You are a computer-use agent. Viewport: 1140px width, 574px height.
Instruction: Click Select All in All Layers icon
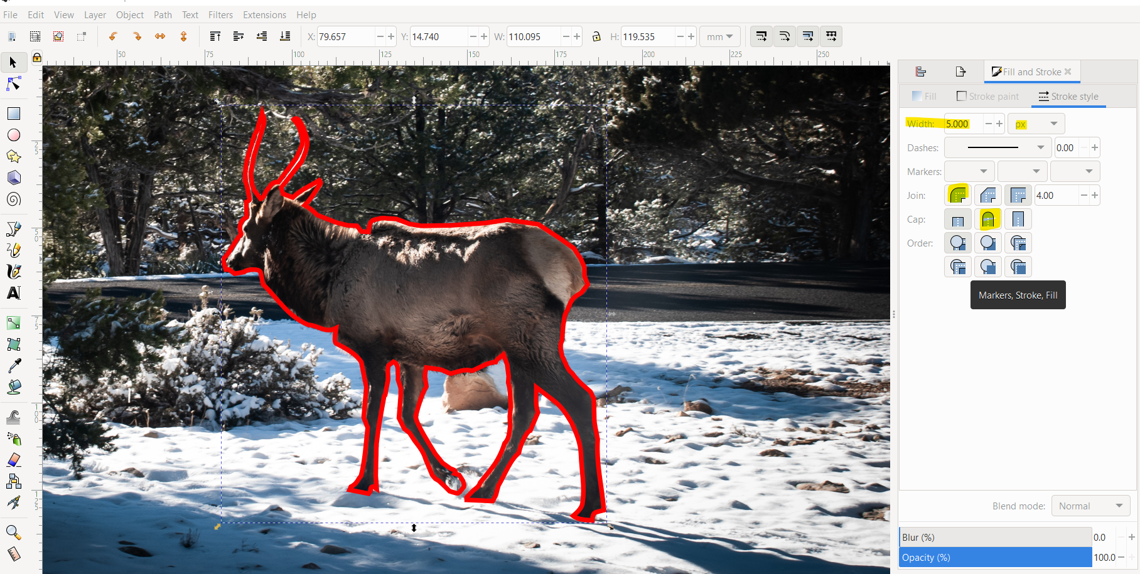coord(35,36)
